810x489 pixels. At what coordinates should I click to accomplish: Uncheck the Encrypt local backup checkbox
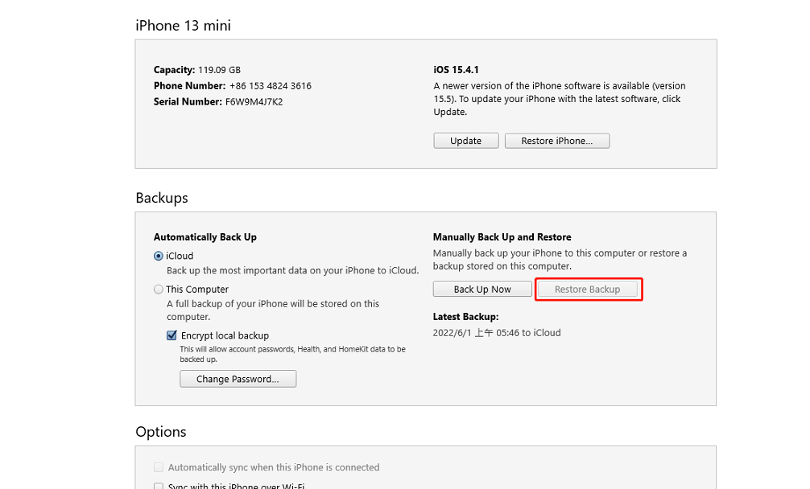click(x=172, y=335)
